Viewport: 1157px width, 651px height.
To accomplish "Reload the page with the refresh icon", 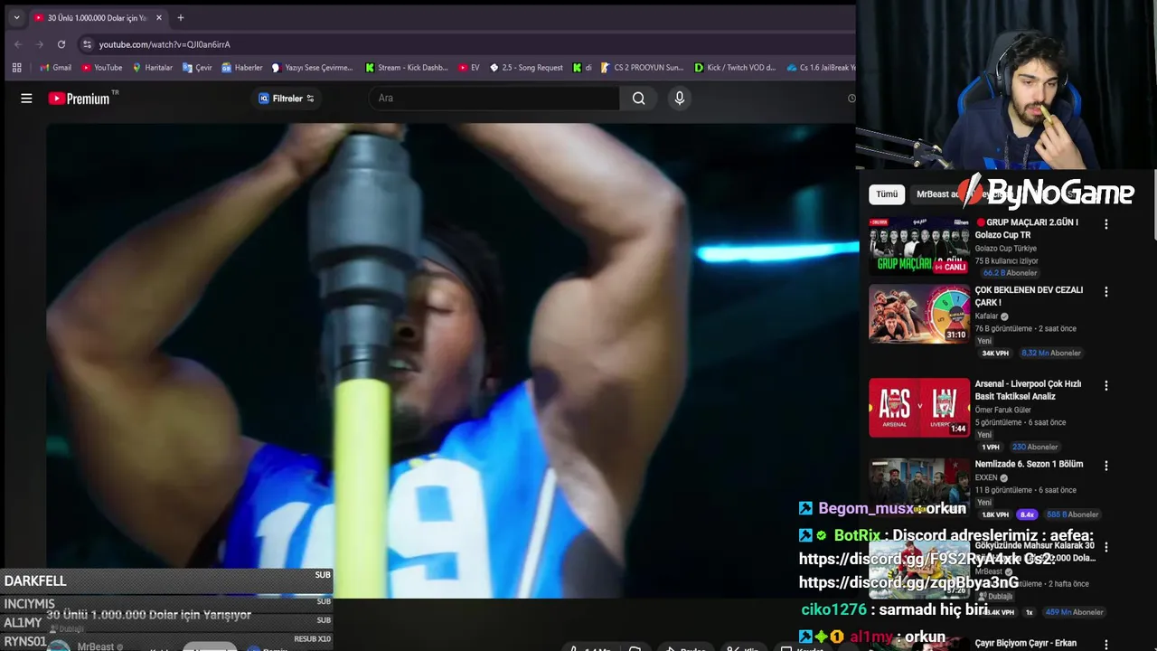I will point(61,44).
